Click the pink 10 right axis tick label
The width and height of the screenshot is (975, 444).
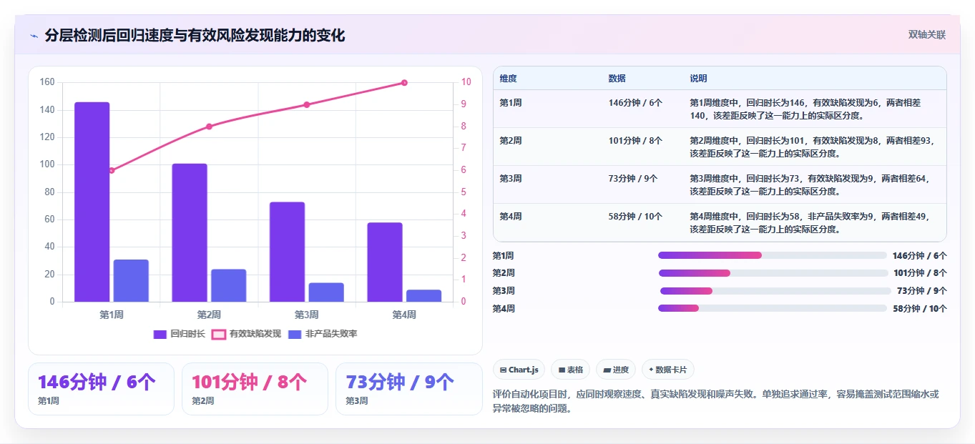pyautogui.click(x=466, y=82)
